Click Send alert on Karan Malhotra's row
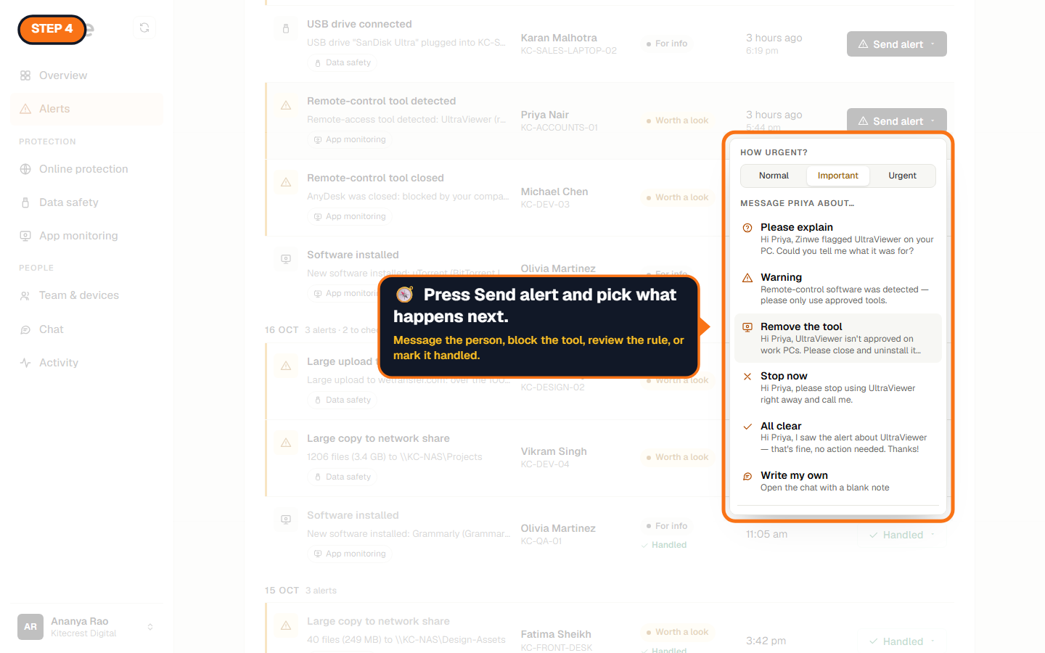This screenshot has height=653, width=1045. pos(897,44)
